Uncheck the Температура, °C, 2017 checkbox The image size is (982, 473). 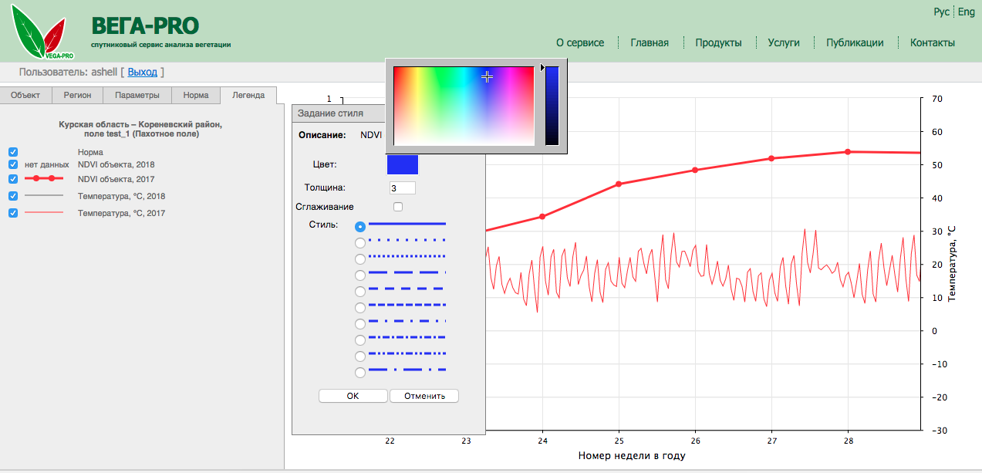coord(13,213)
